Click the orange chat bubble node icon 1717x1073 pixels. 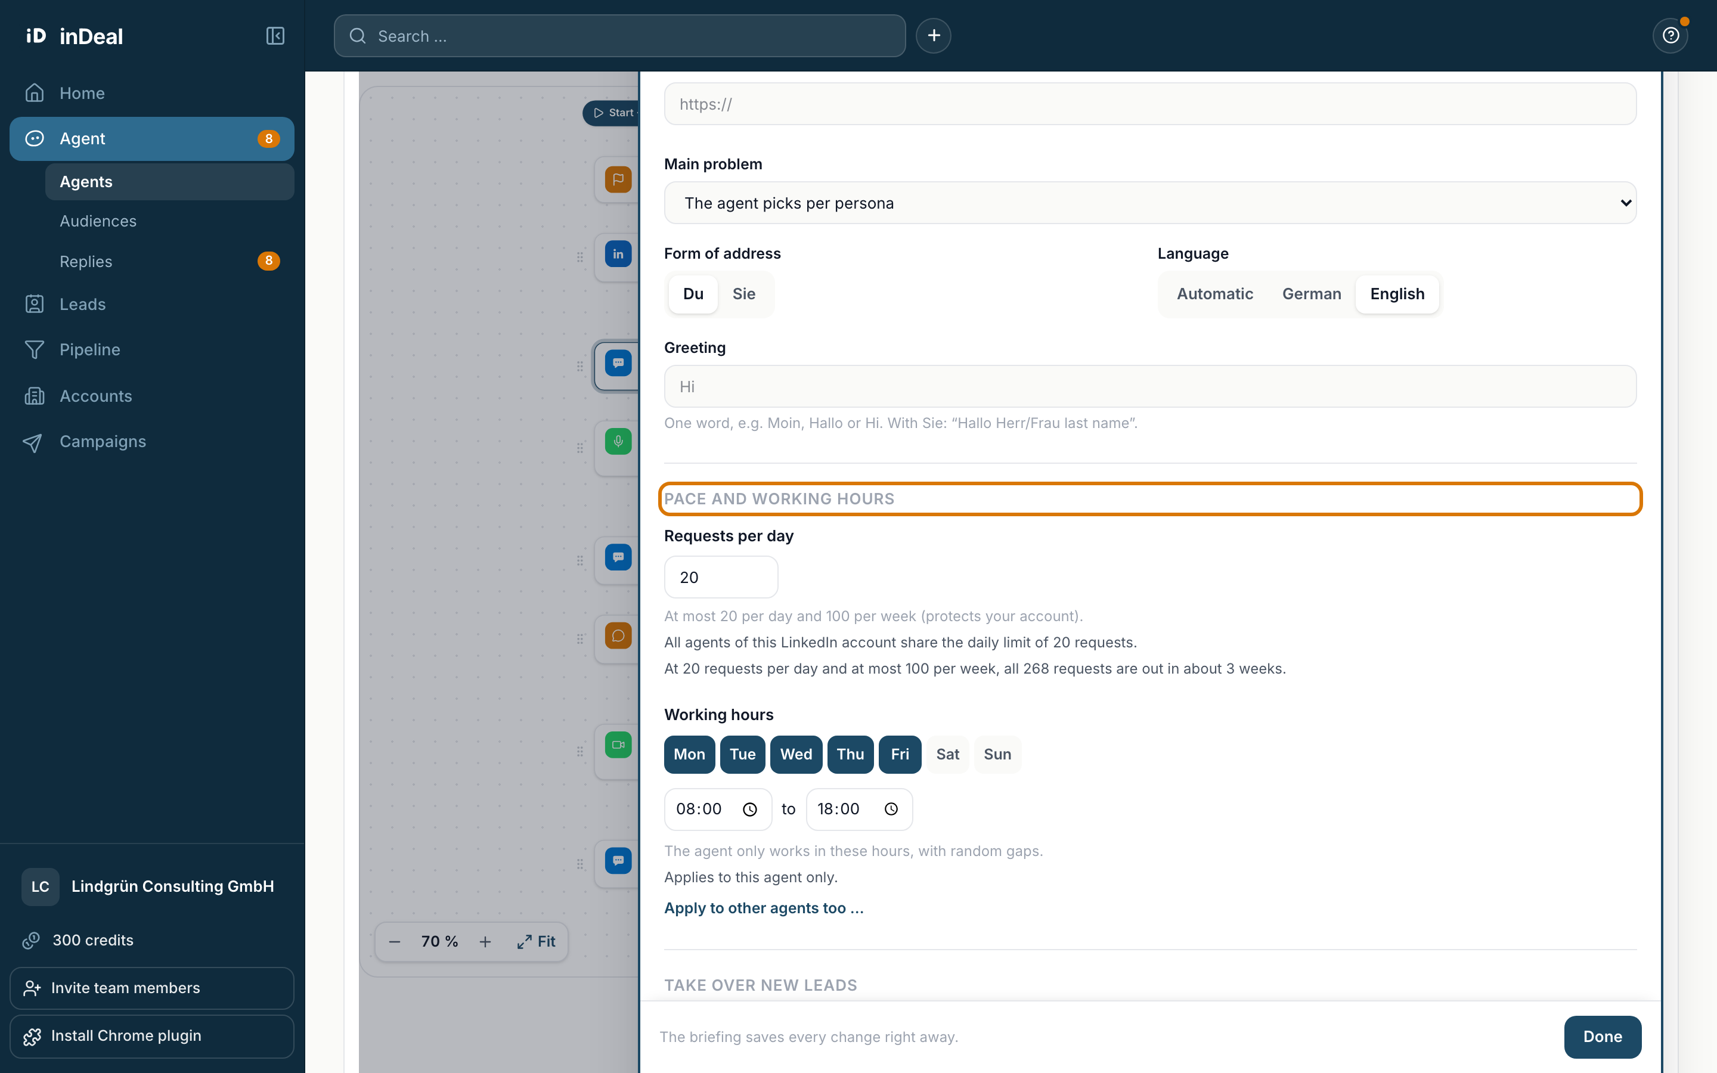click(618, 635)
